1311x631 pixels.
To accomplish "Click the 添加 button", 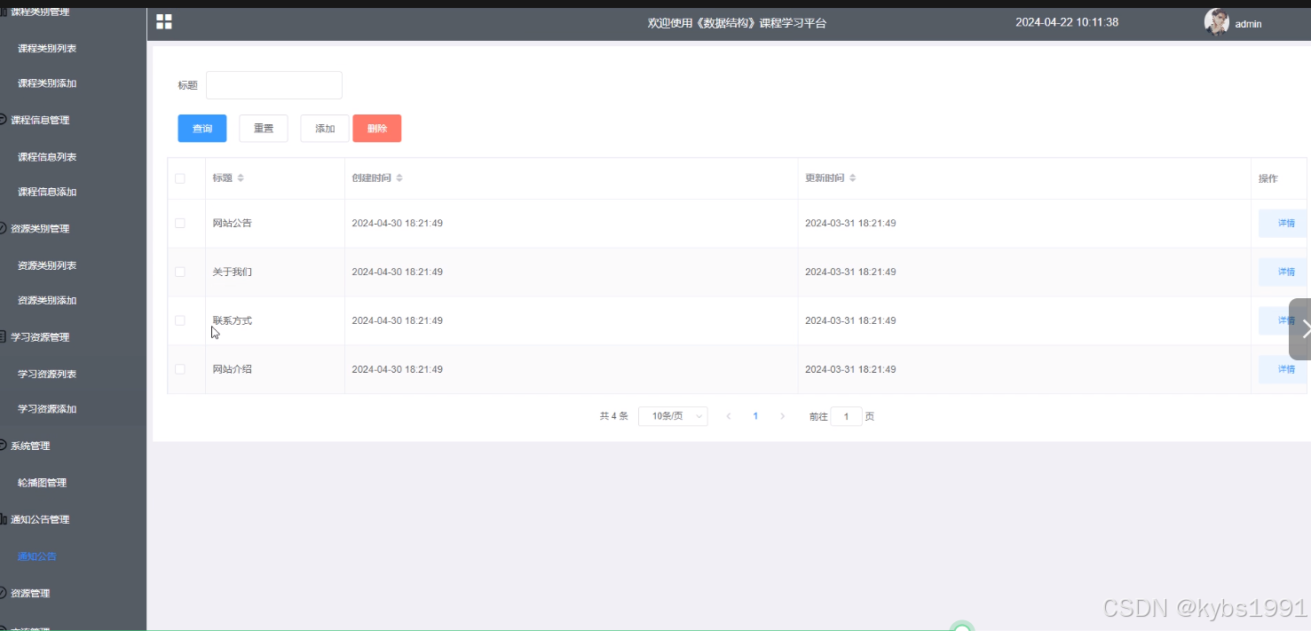I will [325, 129].
